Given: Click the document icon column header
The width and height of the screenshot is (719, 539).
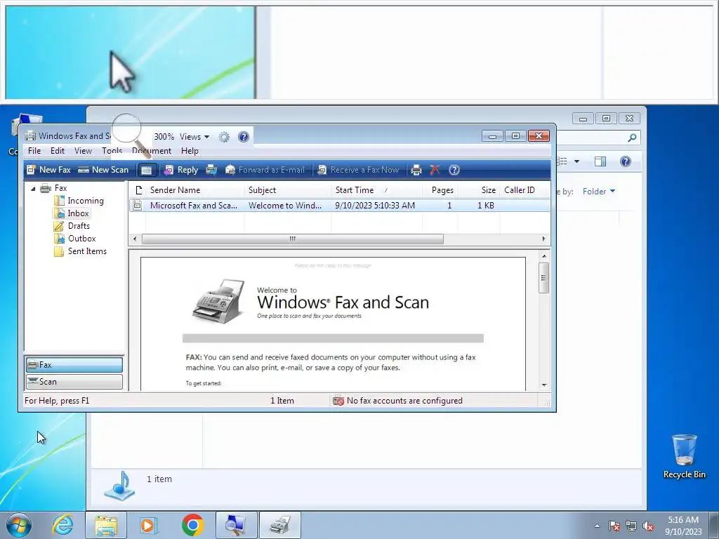Looking at the screenshot, I should coord(138,190).
